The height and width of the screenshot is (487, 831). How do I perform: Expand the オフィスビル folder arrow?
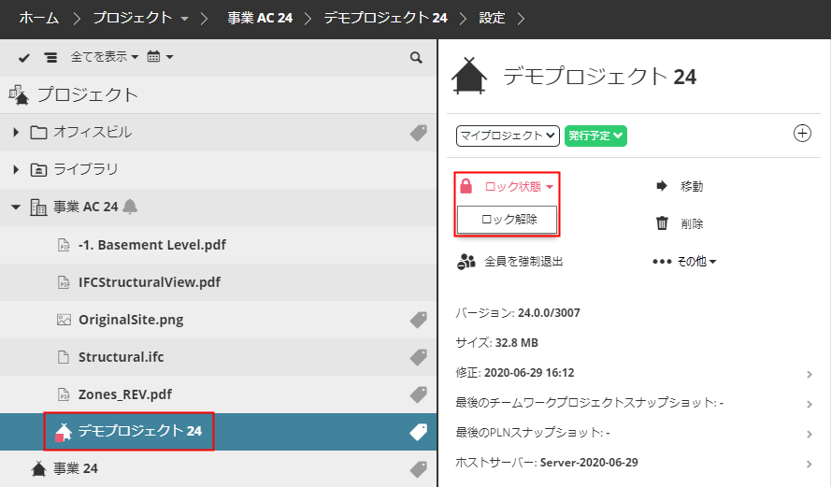[16, 132]
